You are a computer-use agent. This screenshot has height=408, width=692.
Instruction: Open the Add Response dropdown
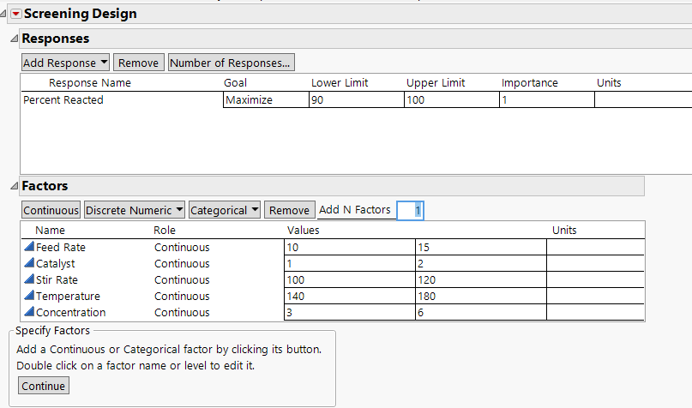66,63
